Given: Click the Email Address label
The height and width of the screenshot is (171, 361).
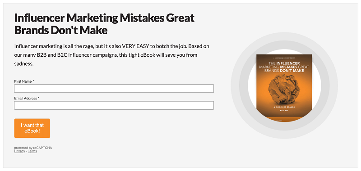Looking at the screenshot, I should 27,98.
